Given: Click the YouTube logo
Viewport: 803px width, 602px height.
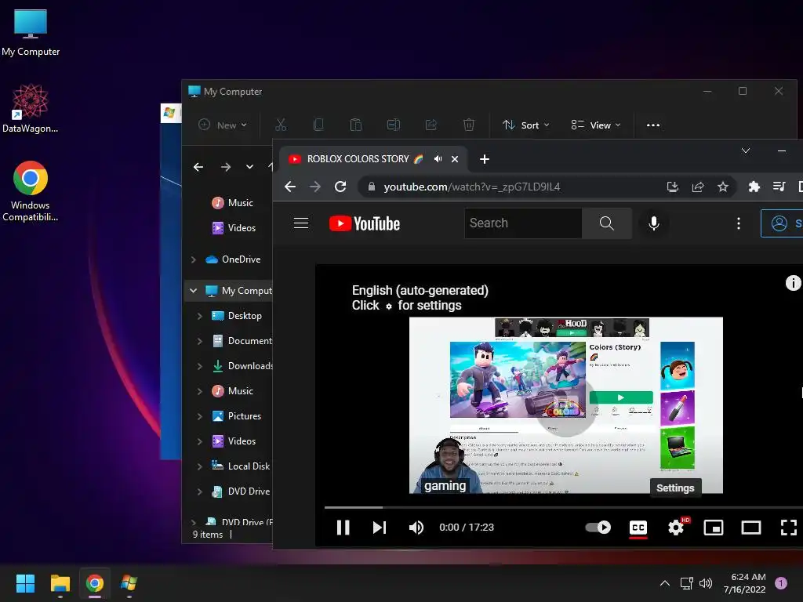Looking at the screenshot, I should click(364, 223).
